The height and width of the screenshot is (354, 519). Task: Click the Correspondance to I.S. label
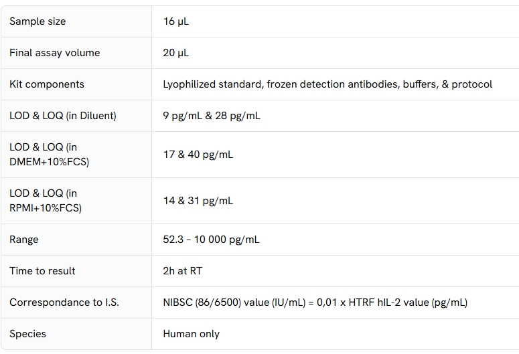point(64,302)
